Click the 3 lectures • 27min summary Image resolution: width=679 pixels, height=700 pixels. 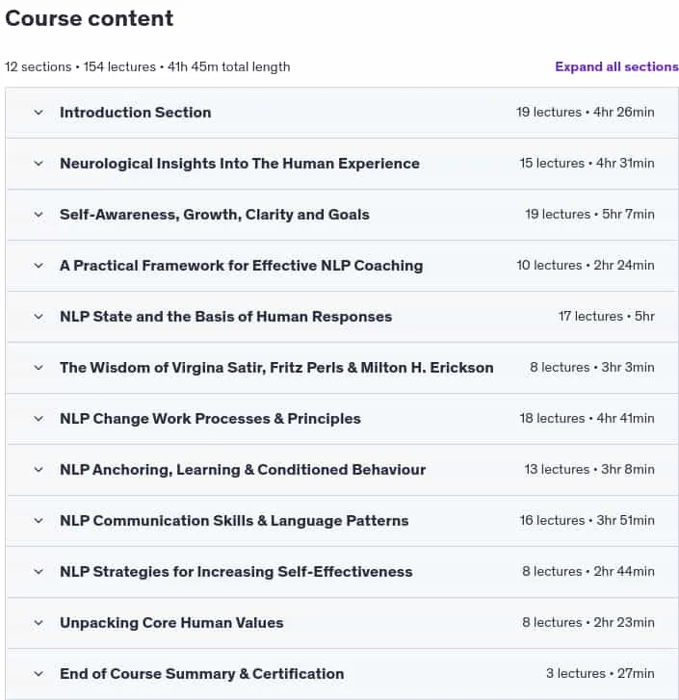[x=600, y=674]
